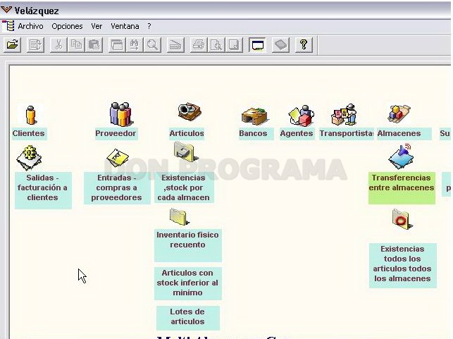Open the Proveedor group-of-people icon
The height and width of the screenshot is (339, 453).
coord(120,114)
